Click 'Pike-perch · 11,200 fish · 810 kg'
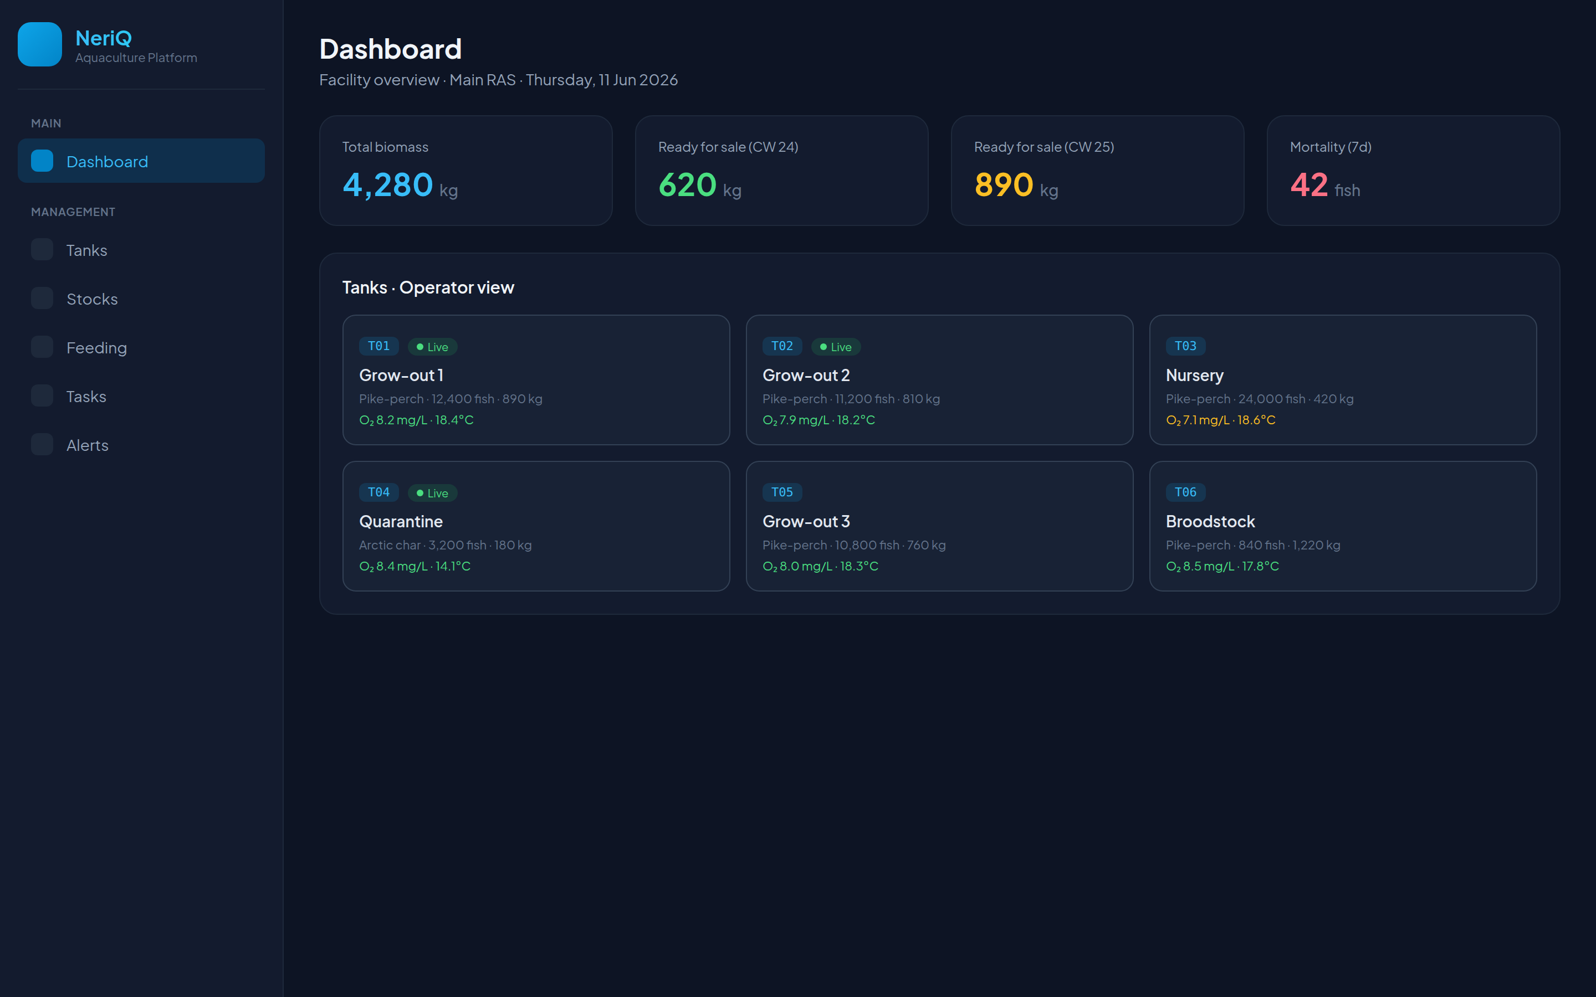1596x997 pixels. 851,399
